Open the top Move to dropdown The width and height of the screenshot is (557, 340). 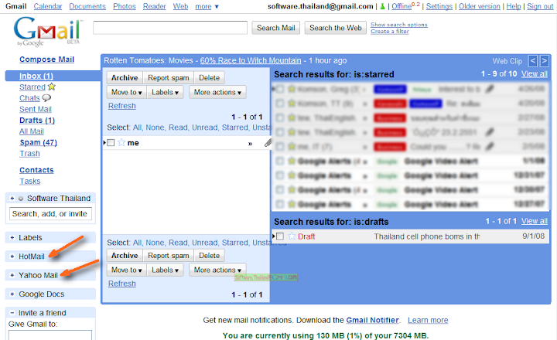pos(126,92)
